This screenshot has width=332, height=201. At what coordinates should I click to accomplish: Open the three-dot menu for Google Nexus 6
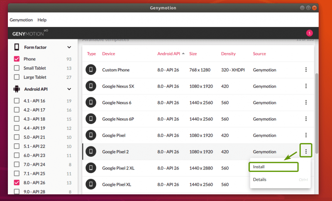click(x=306, y=102)
